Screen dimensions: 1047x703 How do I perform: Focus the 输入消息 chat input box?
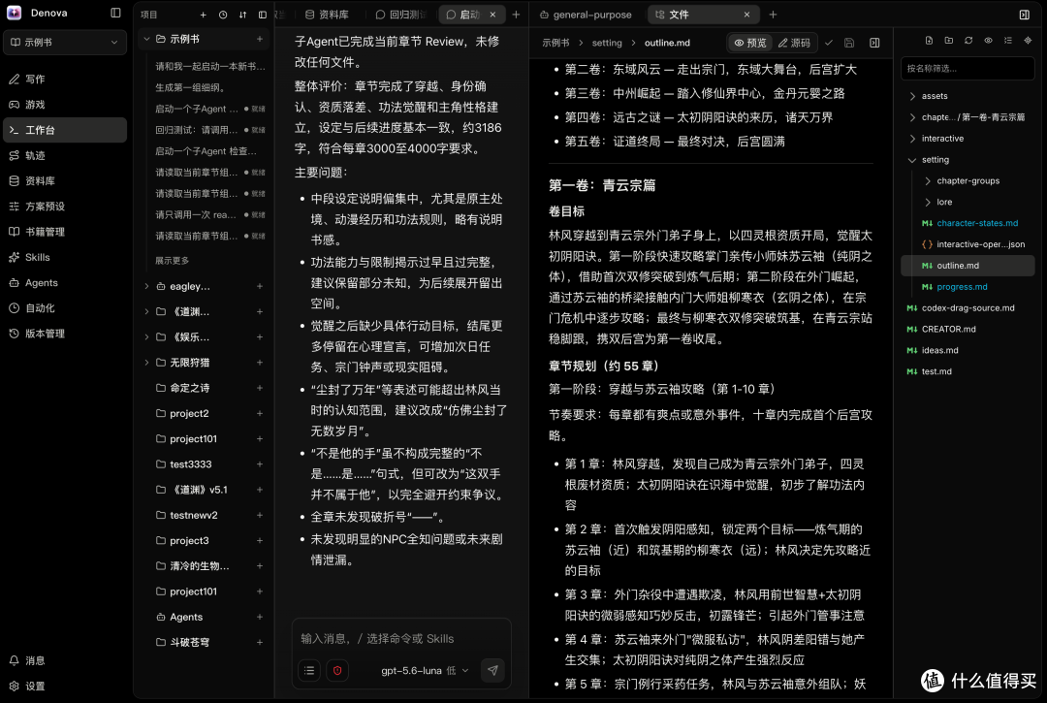(401, 639)
